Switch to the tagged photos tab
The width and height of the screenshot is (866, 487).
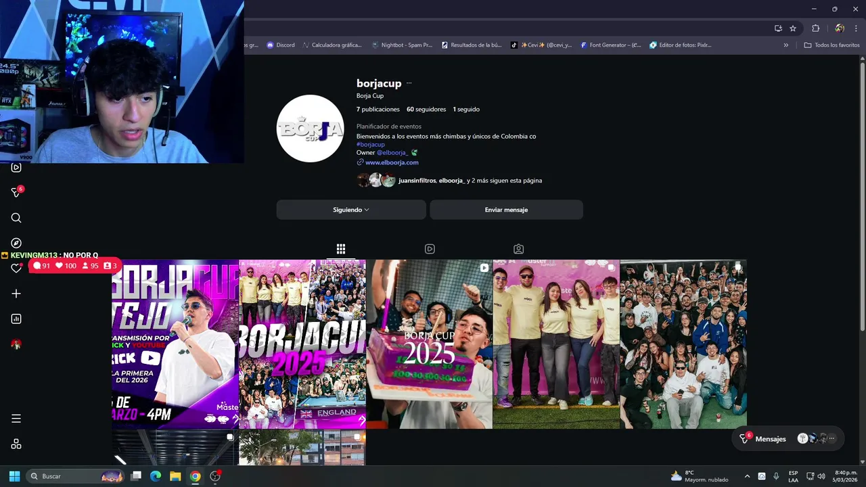(518, 249)
